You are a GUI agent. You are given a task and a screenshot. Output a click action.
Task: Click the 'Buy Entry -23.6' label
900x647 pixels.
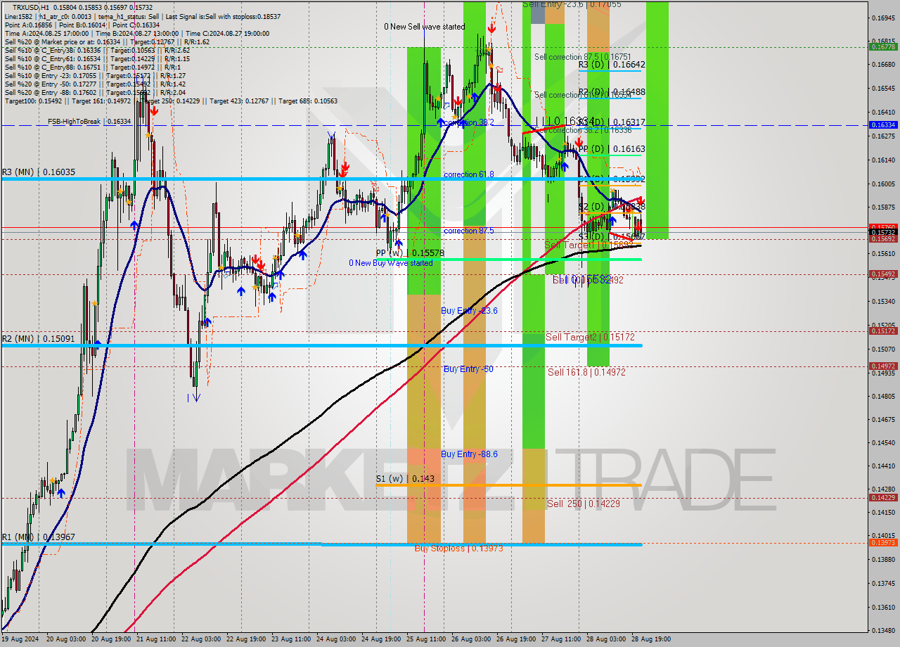[x=469, y=310]
